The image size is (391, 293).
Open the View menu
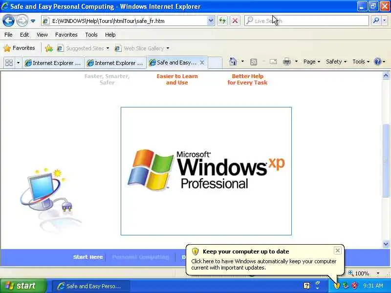42,35
